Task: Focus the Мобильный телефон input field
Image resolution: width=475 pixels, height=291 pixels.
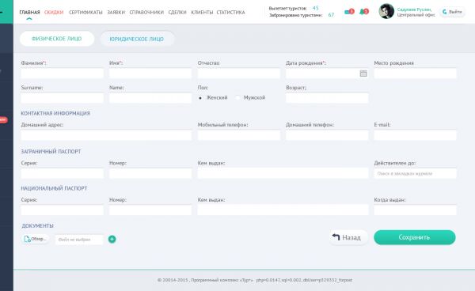Action: (239, 135)
